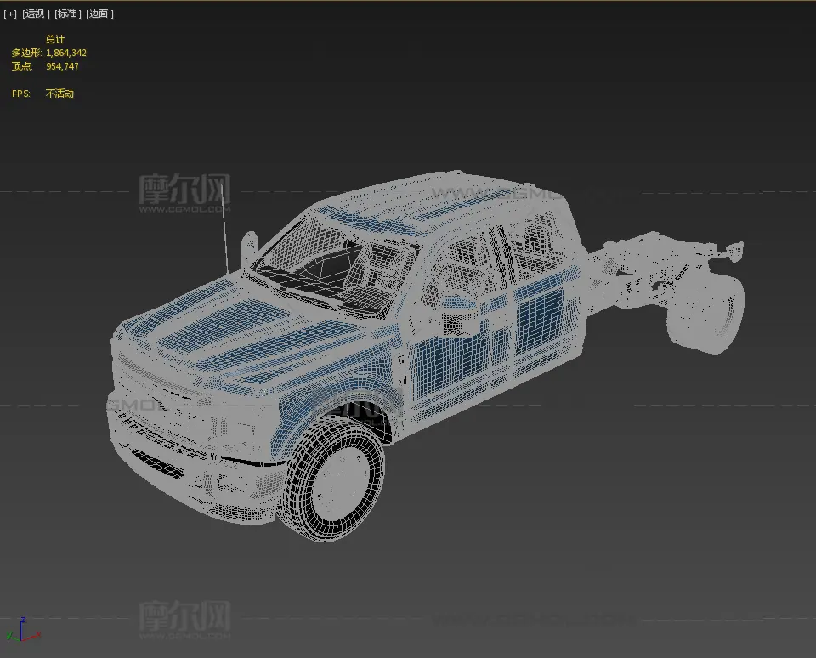
Task: Open the 透视 perspective view menu
Action: tap(35, 14)
